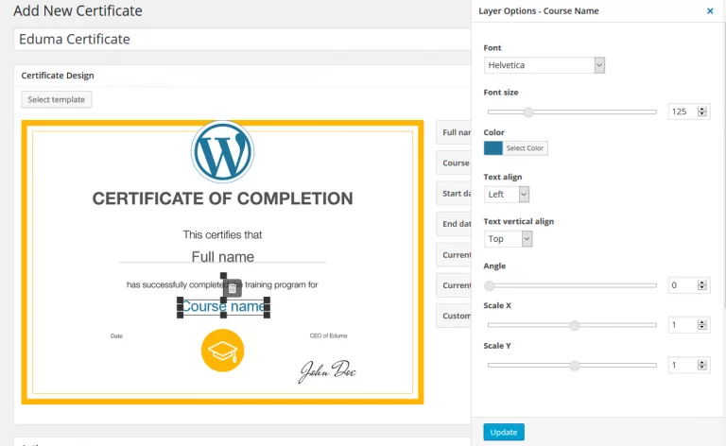Image resolution: width=726 pixels, height=446 pixels.
Task: Expand the Text vertical align dropdown
Action: (x=508, y=239)
